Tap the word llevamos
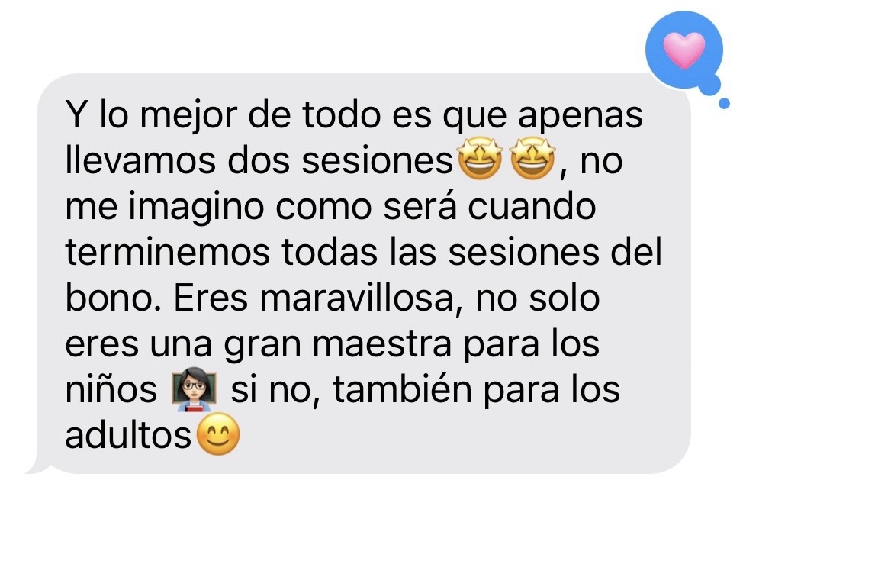891x561 pixels. point(140,160)
